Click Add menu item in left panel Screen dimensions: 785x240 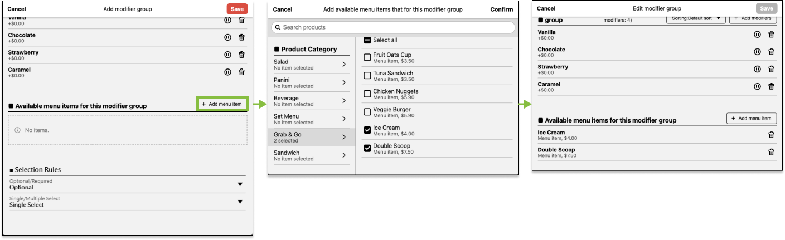tap(222, 104)
